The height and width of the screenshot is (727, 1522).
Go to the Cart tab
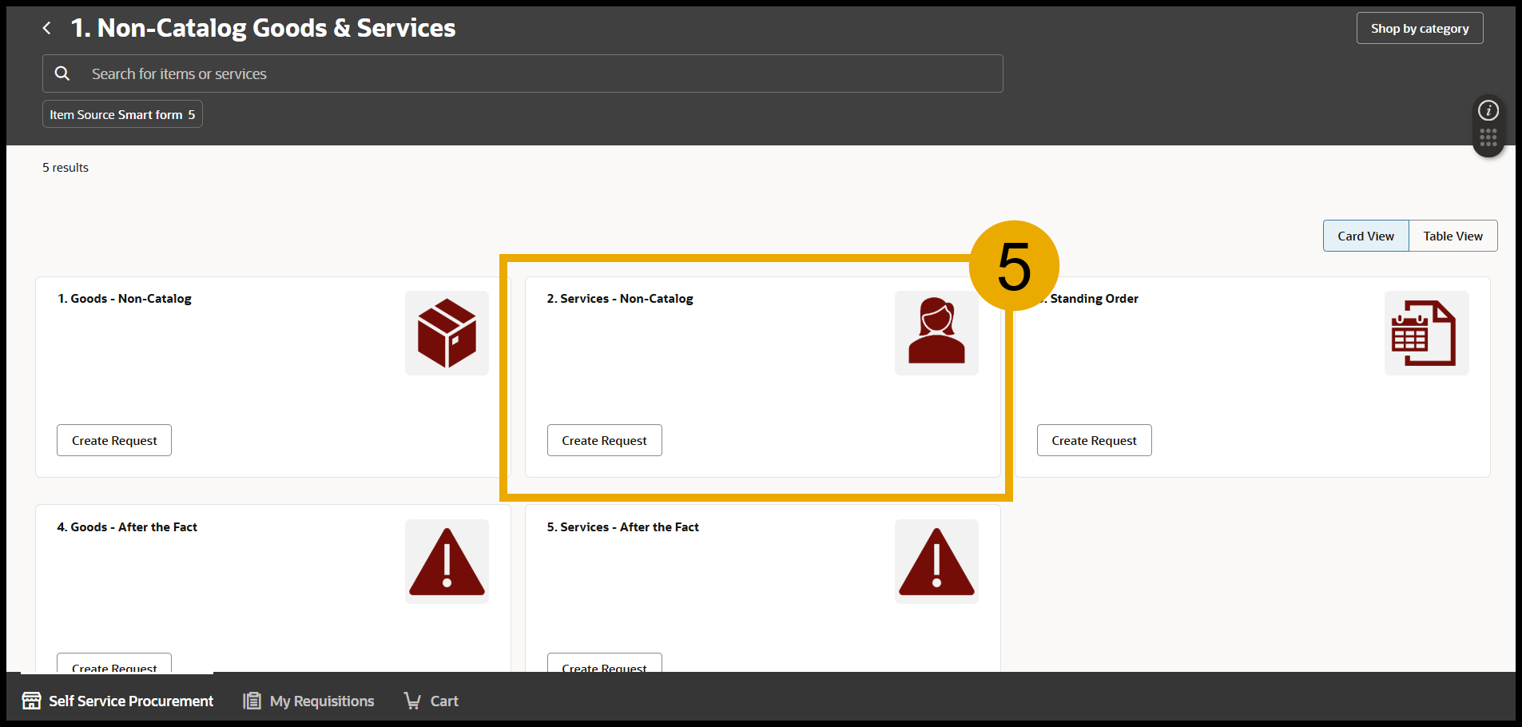pos(431,701)
